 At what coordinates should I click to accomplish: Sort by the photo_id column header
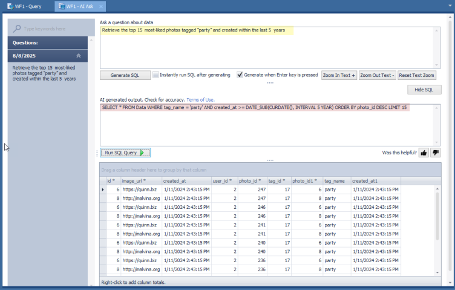point(250,180)
